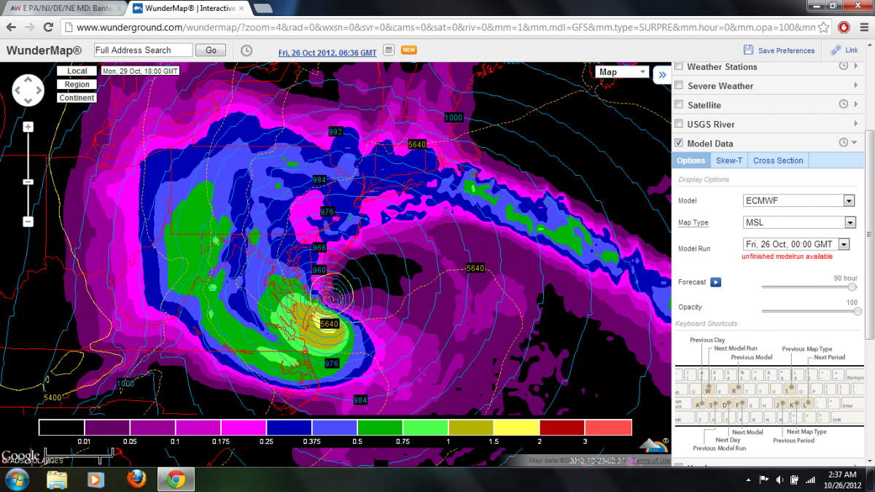The image size is (875, 492).
Task: Enable the Severe Weather layer checkbox
Action: pos(679,85)
